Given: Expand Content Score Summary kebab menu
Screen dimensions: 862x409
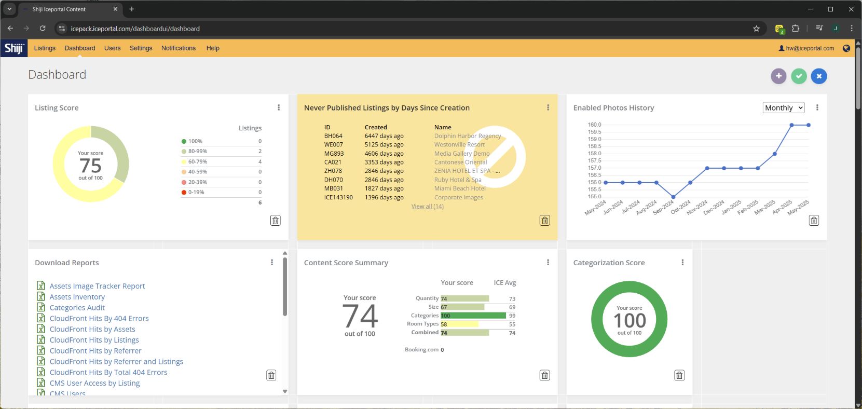Looking at the screenshot, I should 548,263.
